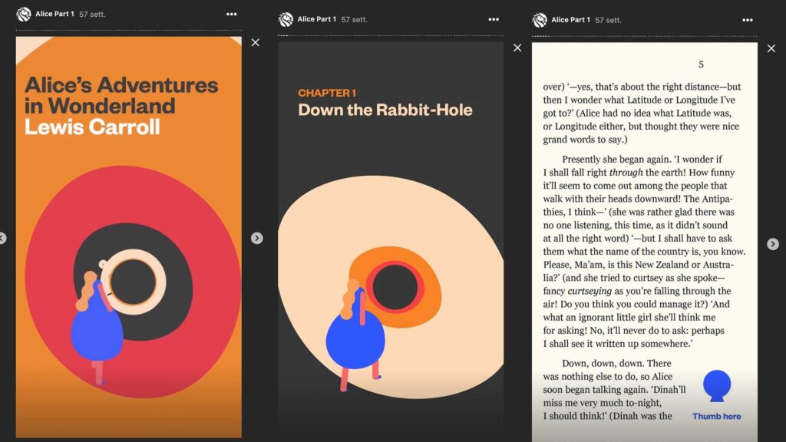Click the 'Thumb here' label
Image resolution: width=786 pixels, height=442 pixels.
tap(716, 416)
